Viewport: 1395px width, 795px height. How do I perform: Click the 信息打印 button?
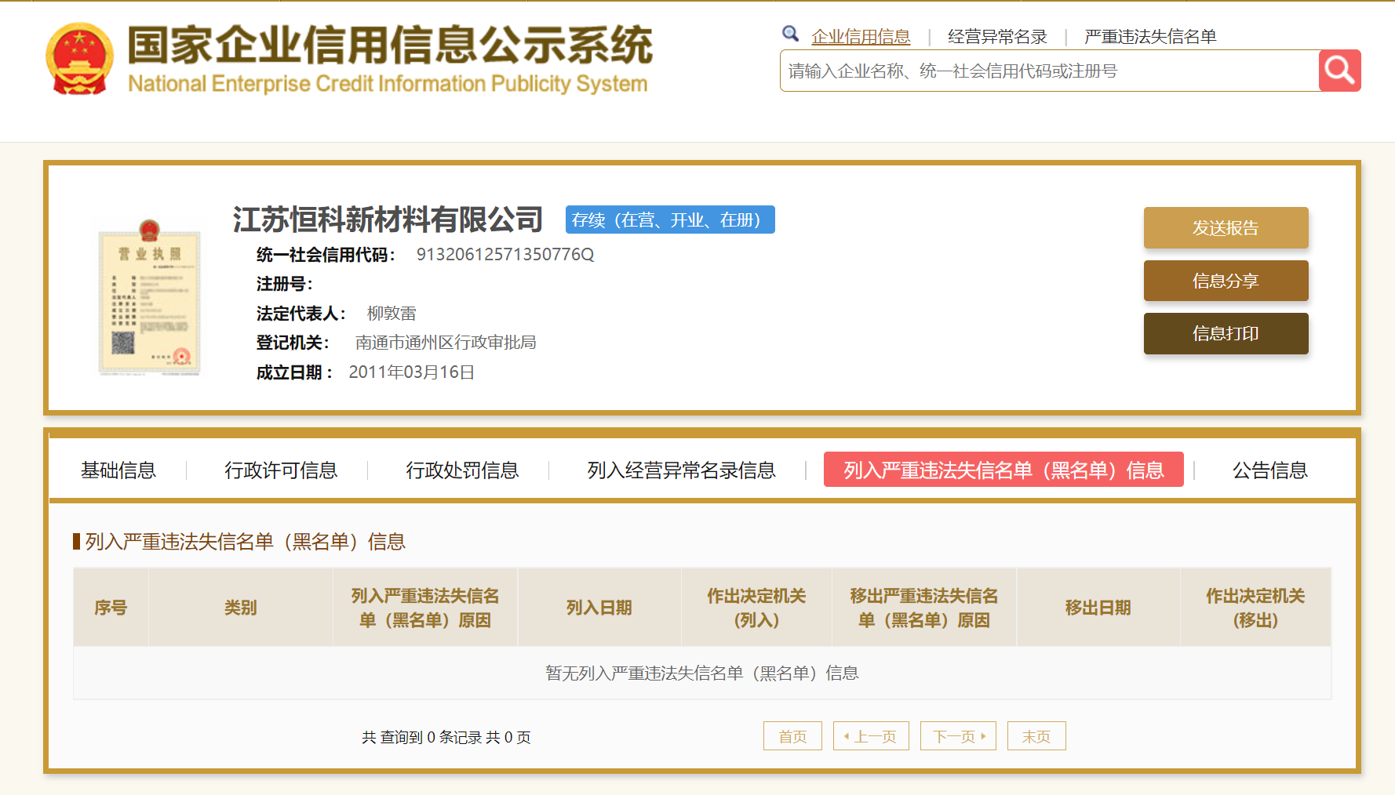point(1226,333)
